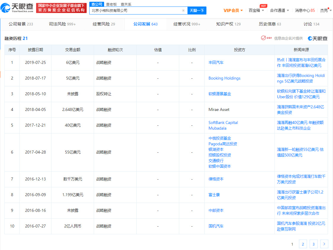The height and width of the screenshot is (250, 333).
Task: Open news on 软银 transferring Uber shares
Action: [x=301, y=94]
